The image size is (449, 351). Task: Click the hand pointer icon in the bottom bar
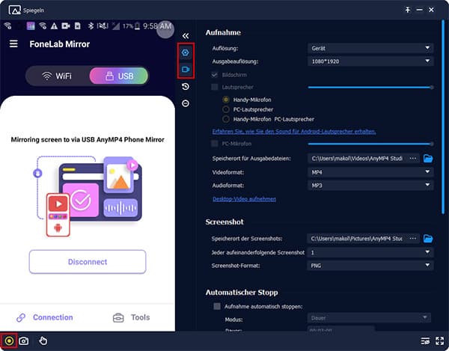[43, 341]
